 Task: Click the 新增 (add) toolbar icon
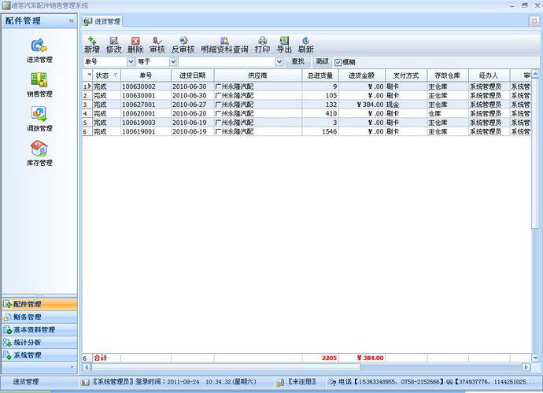coord(92,46)
